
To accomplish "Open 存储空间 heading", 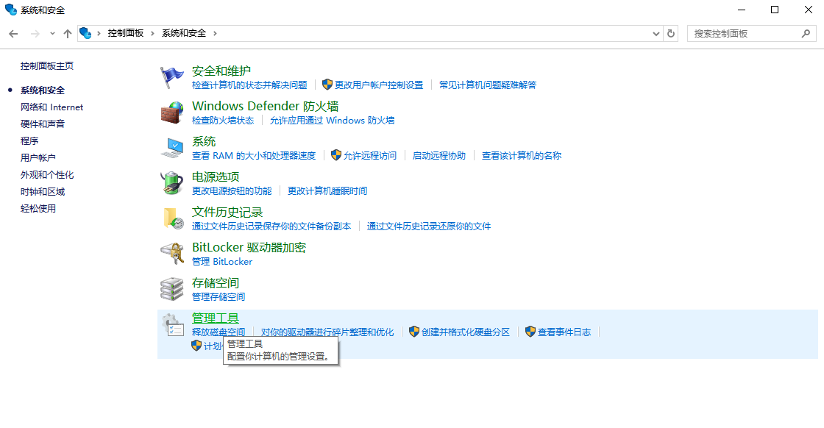I will [216, 282].
